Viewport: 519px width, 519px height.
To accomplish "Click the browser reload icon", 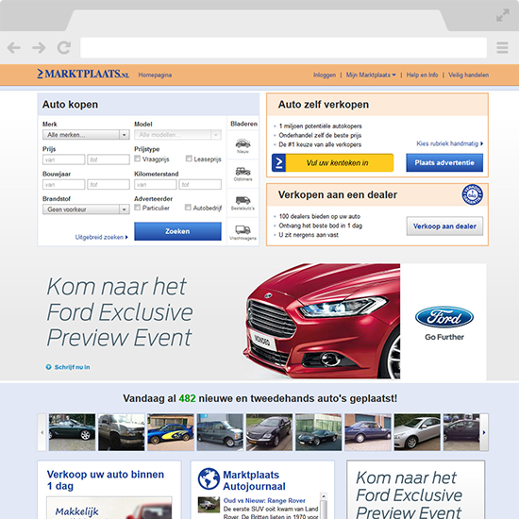I will tap(64, 47).
